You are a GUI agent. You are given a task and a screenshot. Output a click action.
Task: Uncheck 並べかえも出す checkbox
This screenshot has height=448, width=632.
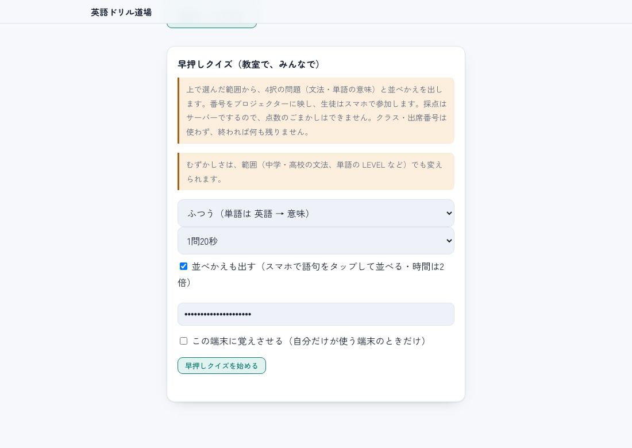coord(183,267)
